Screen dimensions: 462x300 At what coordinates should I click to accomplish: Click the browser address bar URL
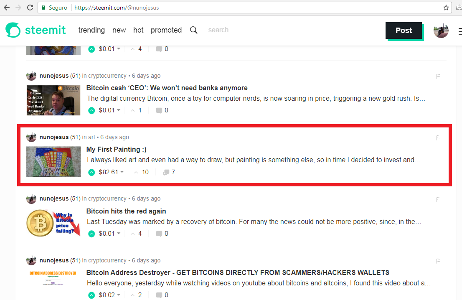tap(117, 8)
